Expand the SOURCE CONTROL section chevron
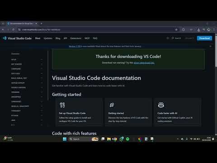 pyautogui.click(x=42, y=87)
